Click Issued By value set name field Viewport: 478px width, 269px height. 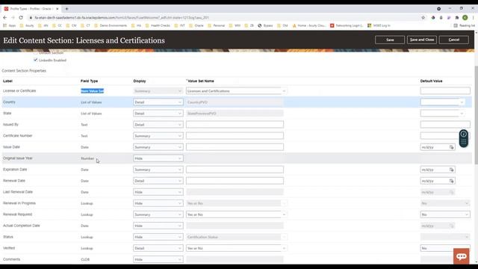[x=235, y=125]
